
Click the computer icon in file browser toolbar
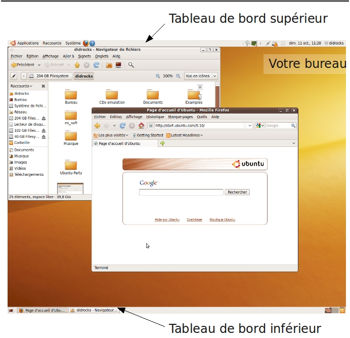click(x=118, y=65)
